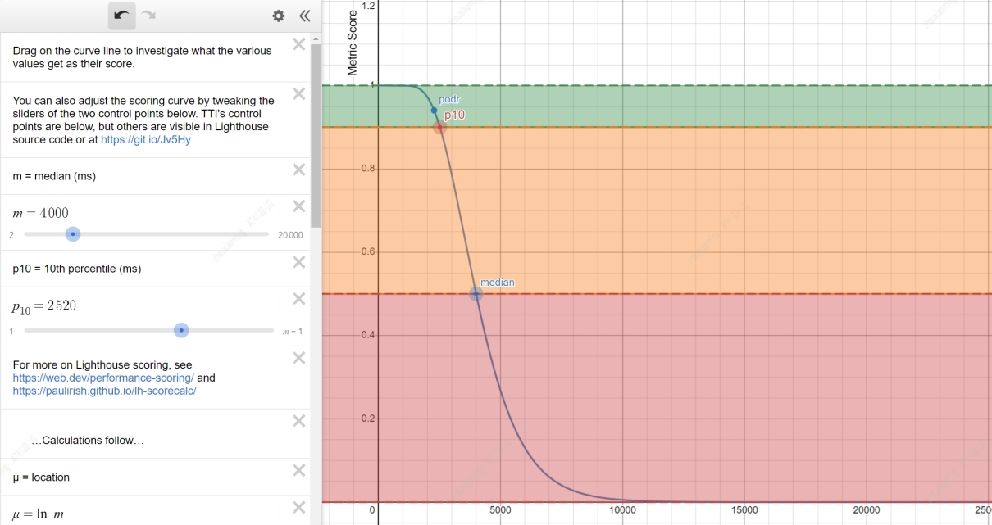The height and width of the screenshot is (525, 992).
Task: Click the m slider handle
Action: [x=73, y=234]
